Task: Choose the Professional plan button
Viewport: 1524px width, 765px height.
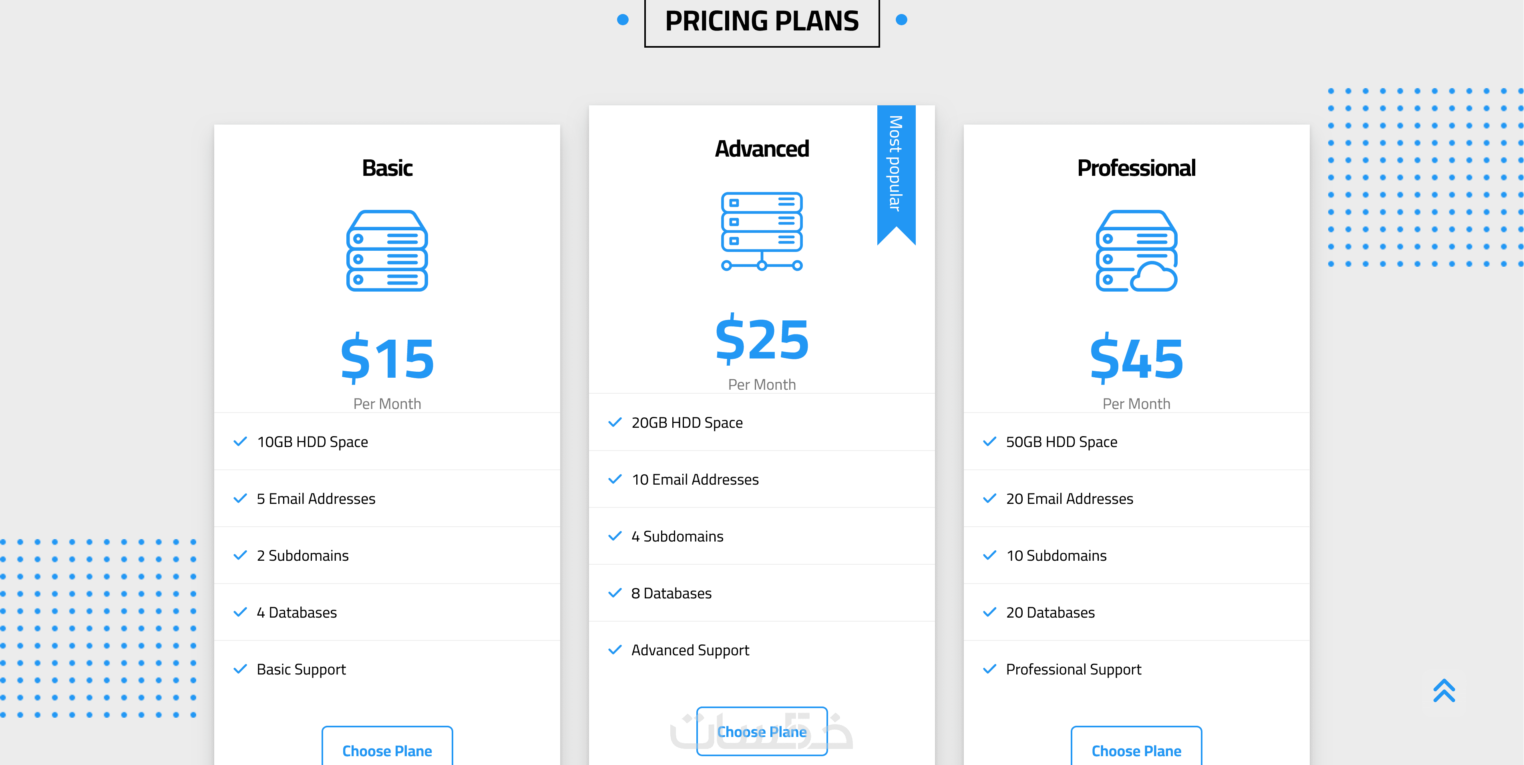Action: pyautogui.click(x=1136, y=749)
